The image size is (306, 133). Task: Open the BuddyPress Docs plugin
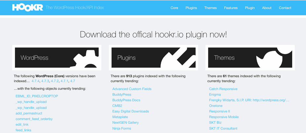point(126,100)
